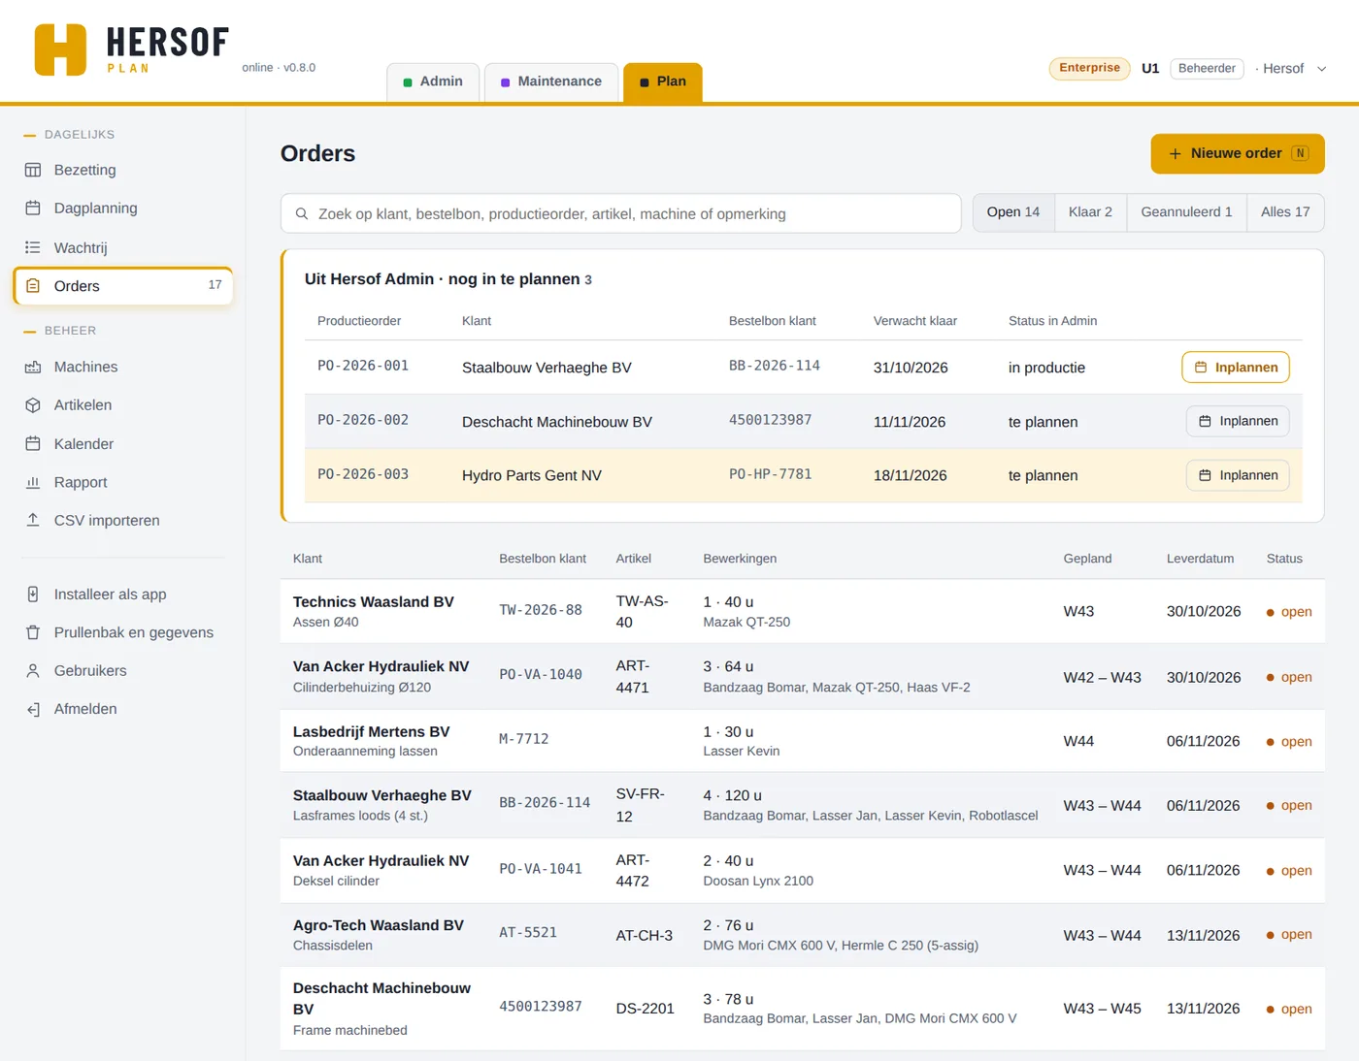Click the Gepland column header
The image size is (1359, 1061).
click(x=1087, y=559)
